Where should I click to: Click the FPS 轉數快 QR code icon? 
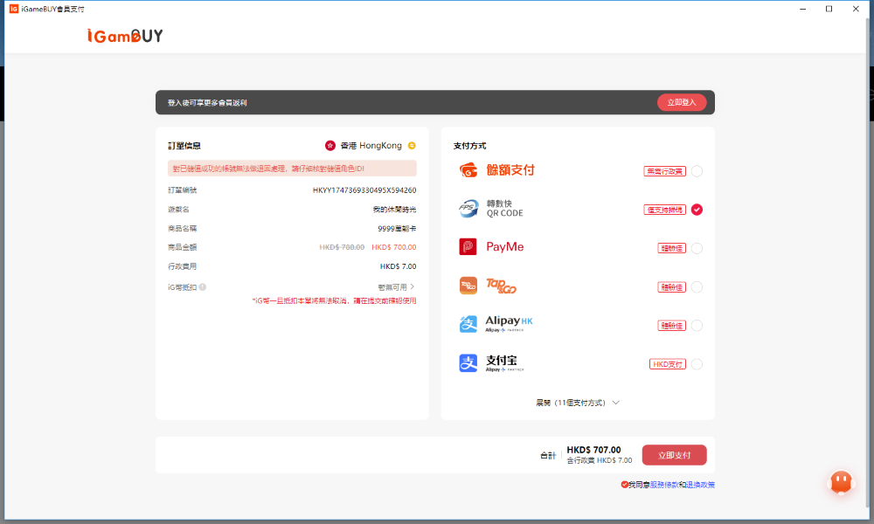pos(468,209)
